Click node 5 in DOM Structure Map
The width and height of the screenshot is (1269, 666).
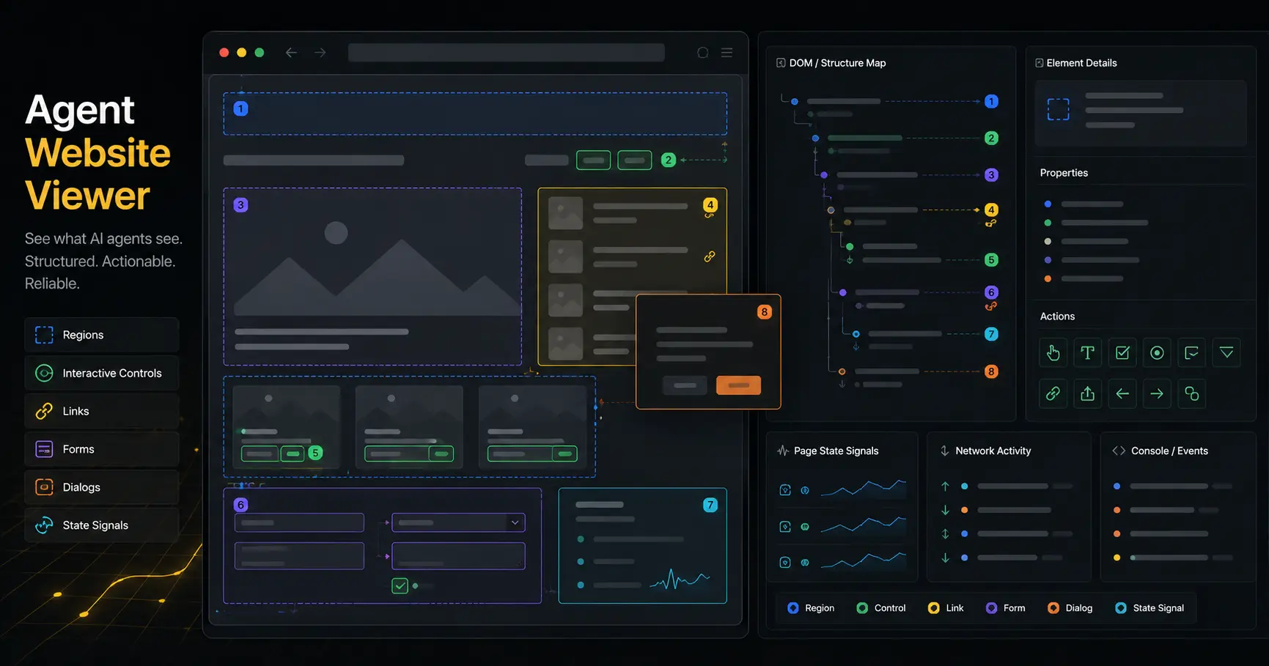click(x=991, y=259)
